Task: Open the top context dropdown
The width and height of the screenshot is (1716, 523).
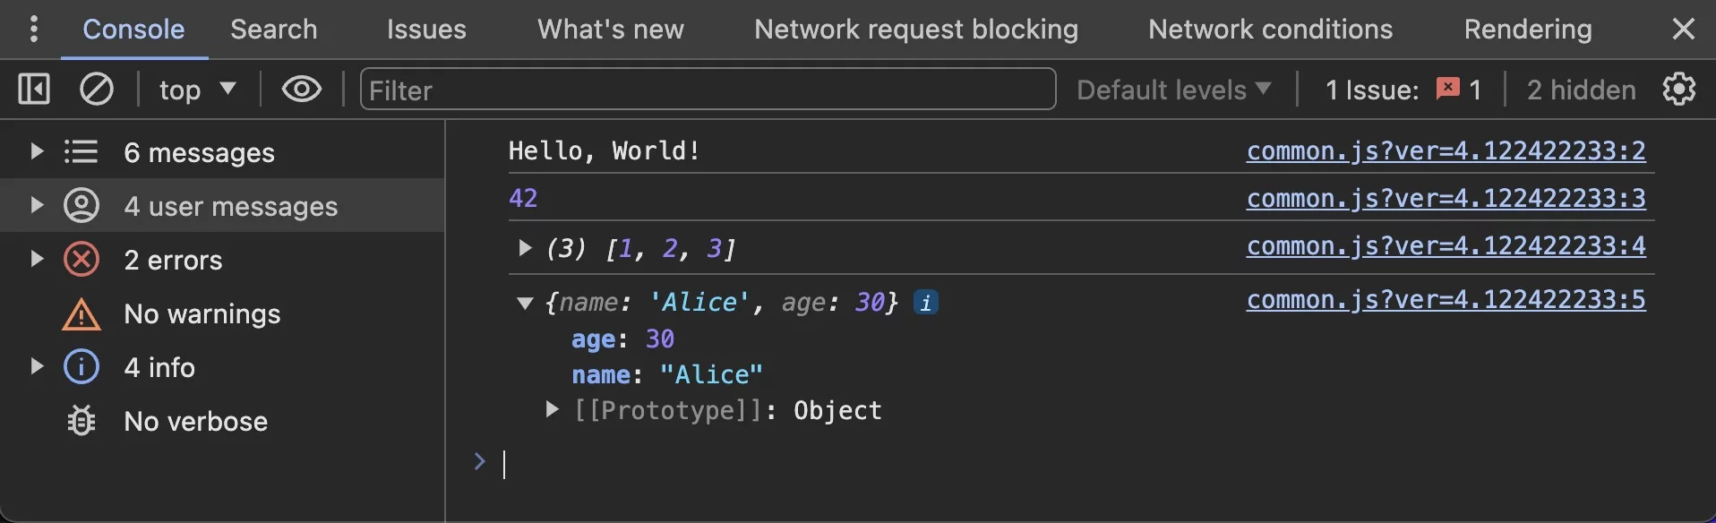Action: (197, 90)
